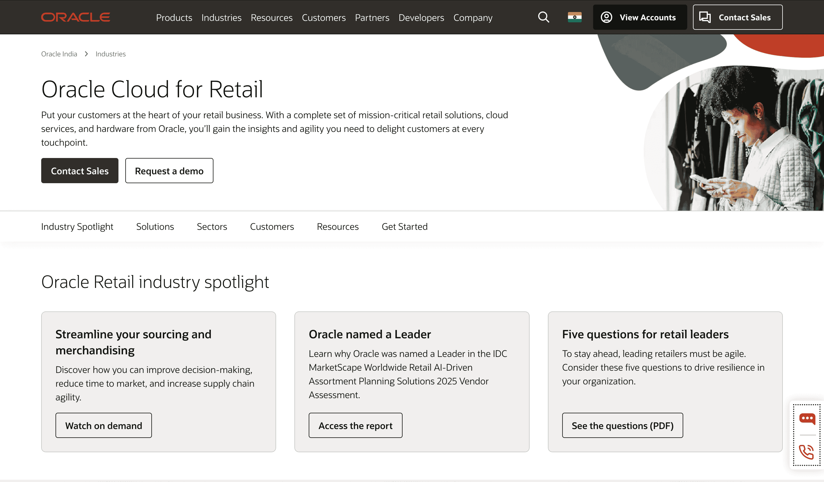Click the View Accounts profile icon

pyautogui.click(x=607, y=17)
